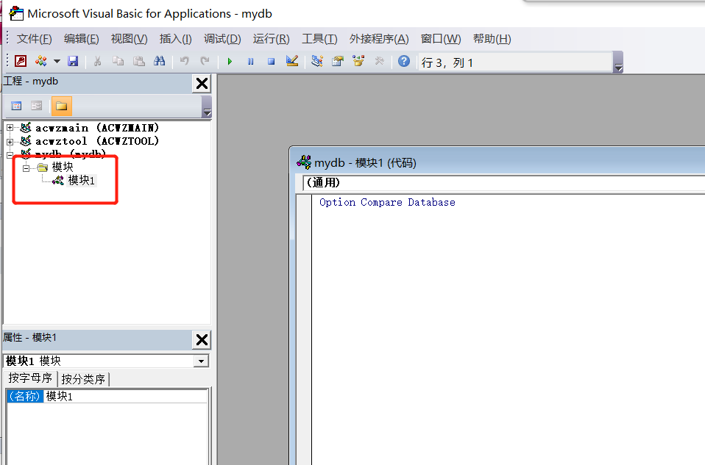705x465 pixels.
Task: Click the Find binoculars icon
Action: coord(159,62)
